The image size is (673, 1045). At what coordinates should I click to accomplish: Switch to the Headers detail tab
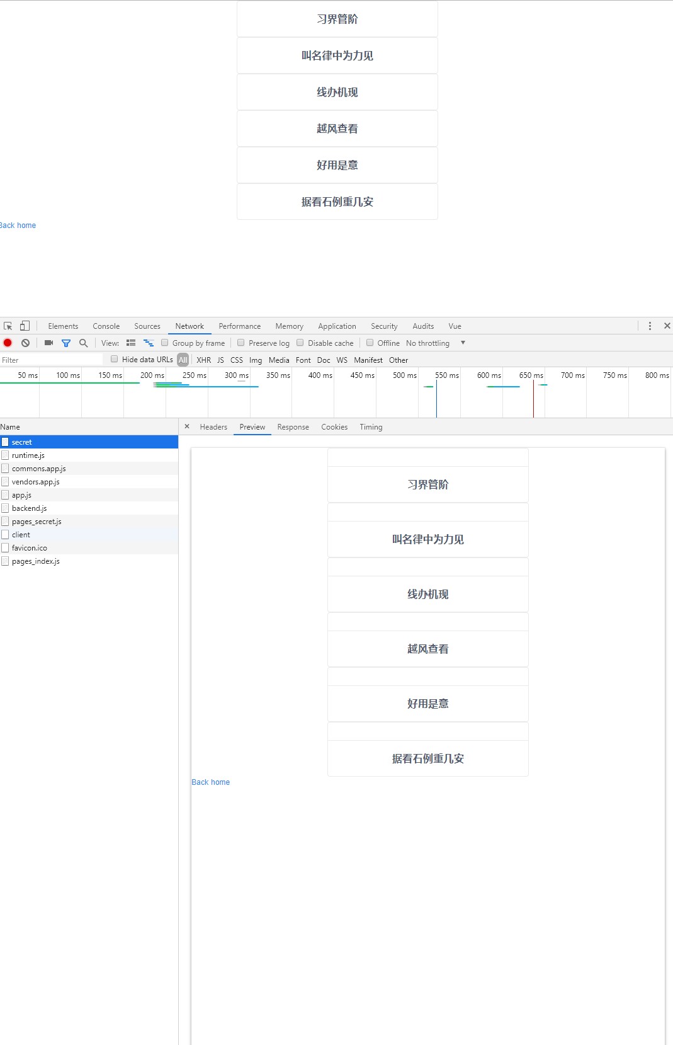pyautogui.click(x=213, y=427)
